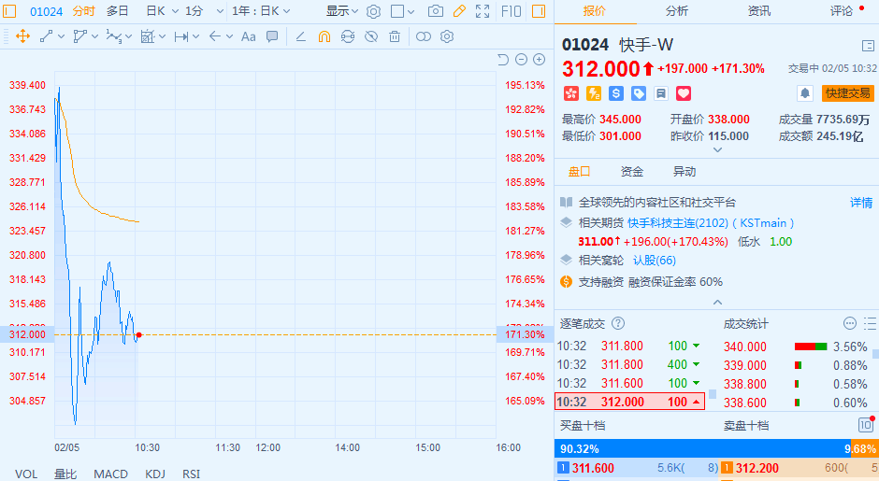Open the 1年 : 日K range dropdown
The height and width of the screenshot is (481, 879).
point(261,11)
